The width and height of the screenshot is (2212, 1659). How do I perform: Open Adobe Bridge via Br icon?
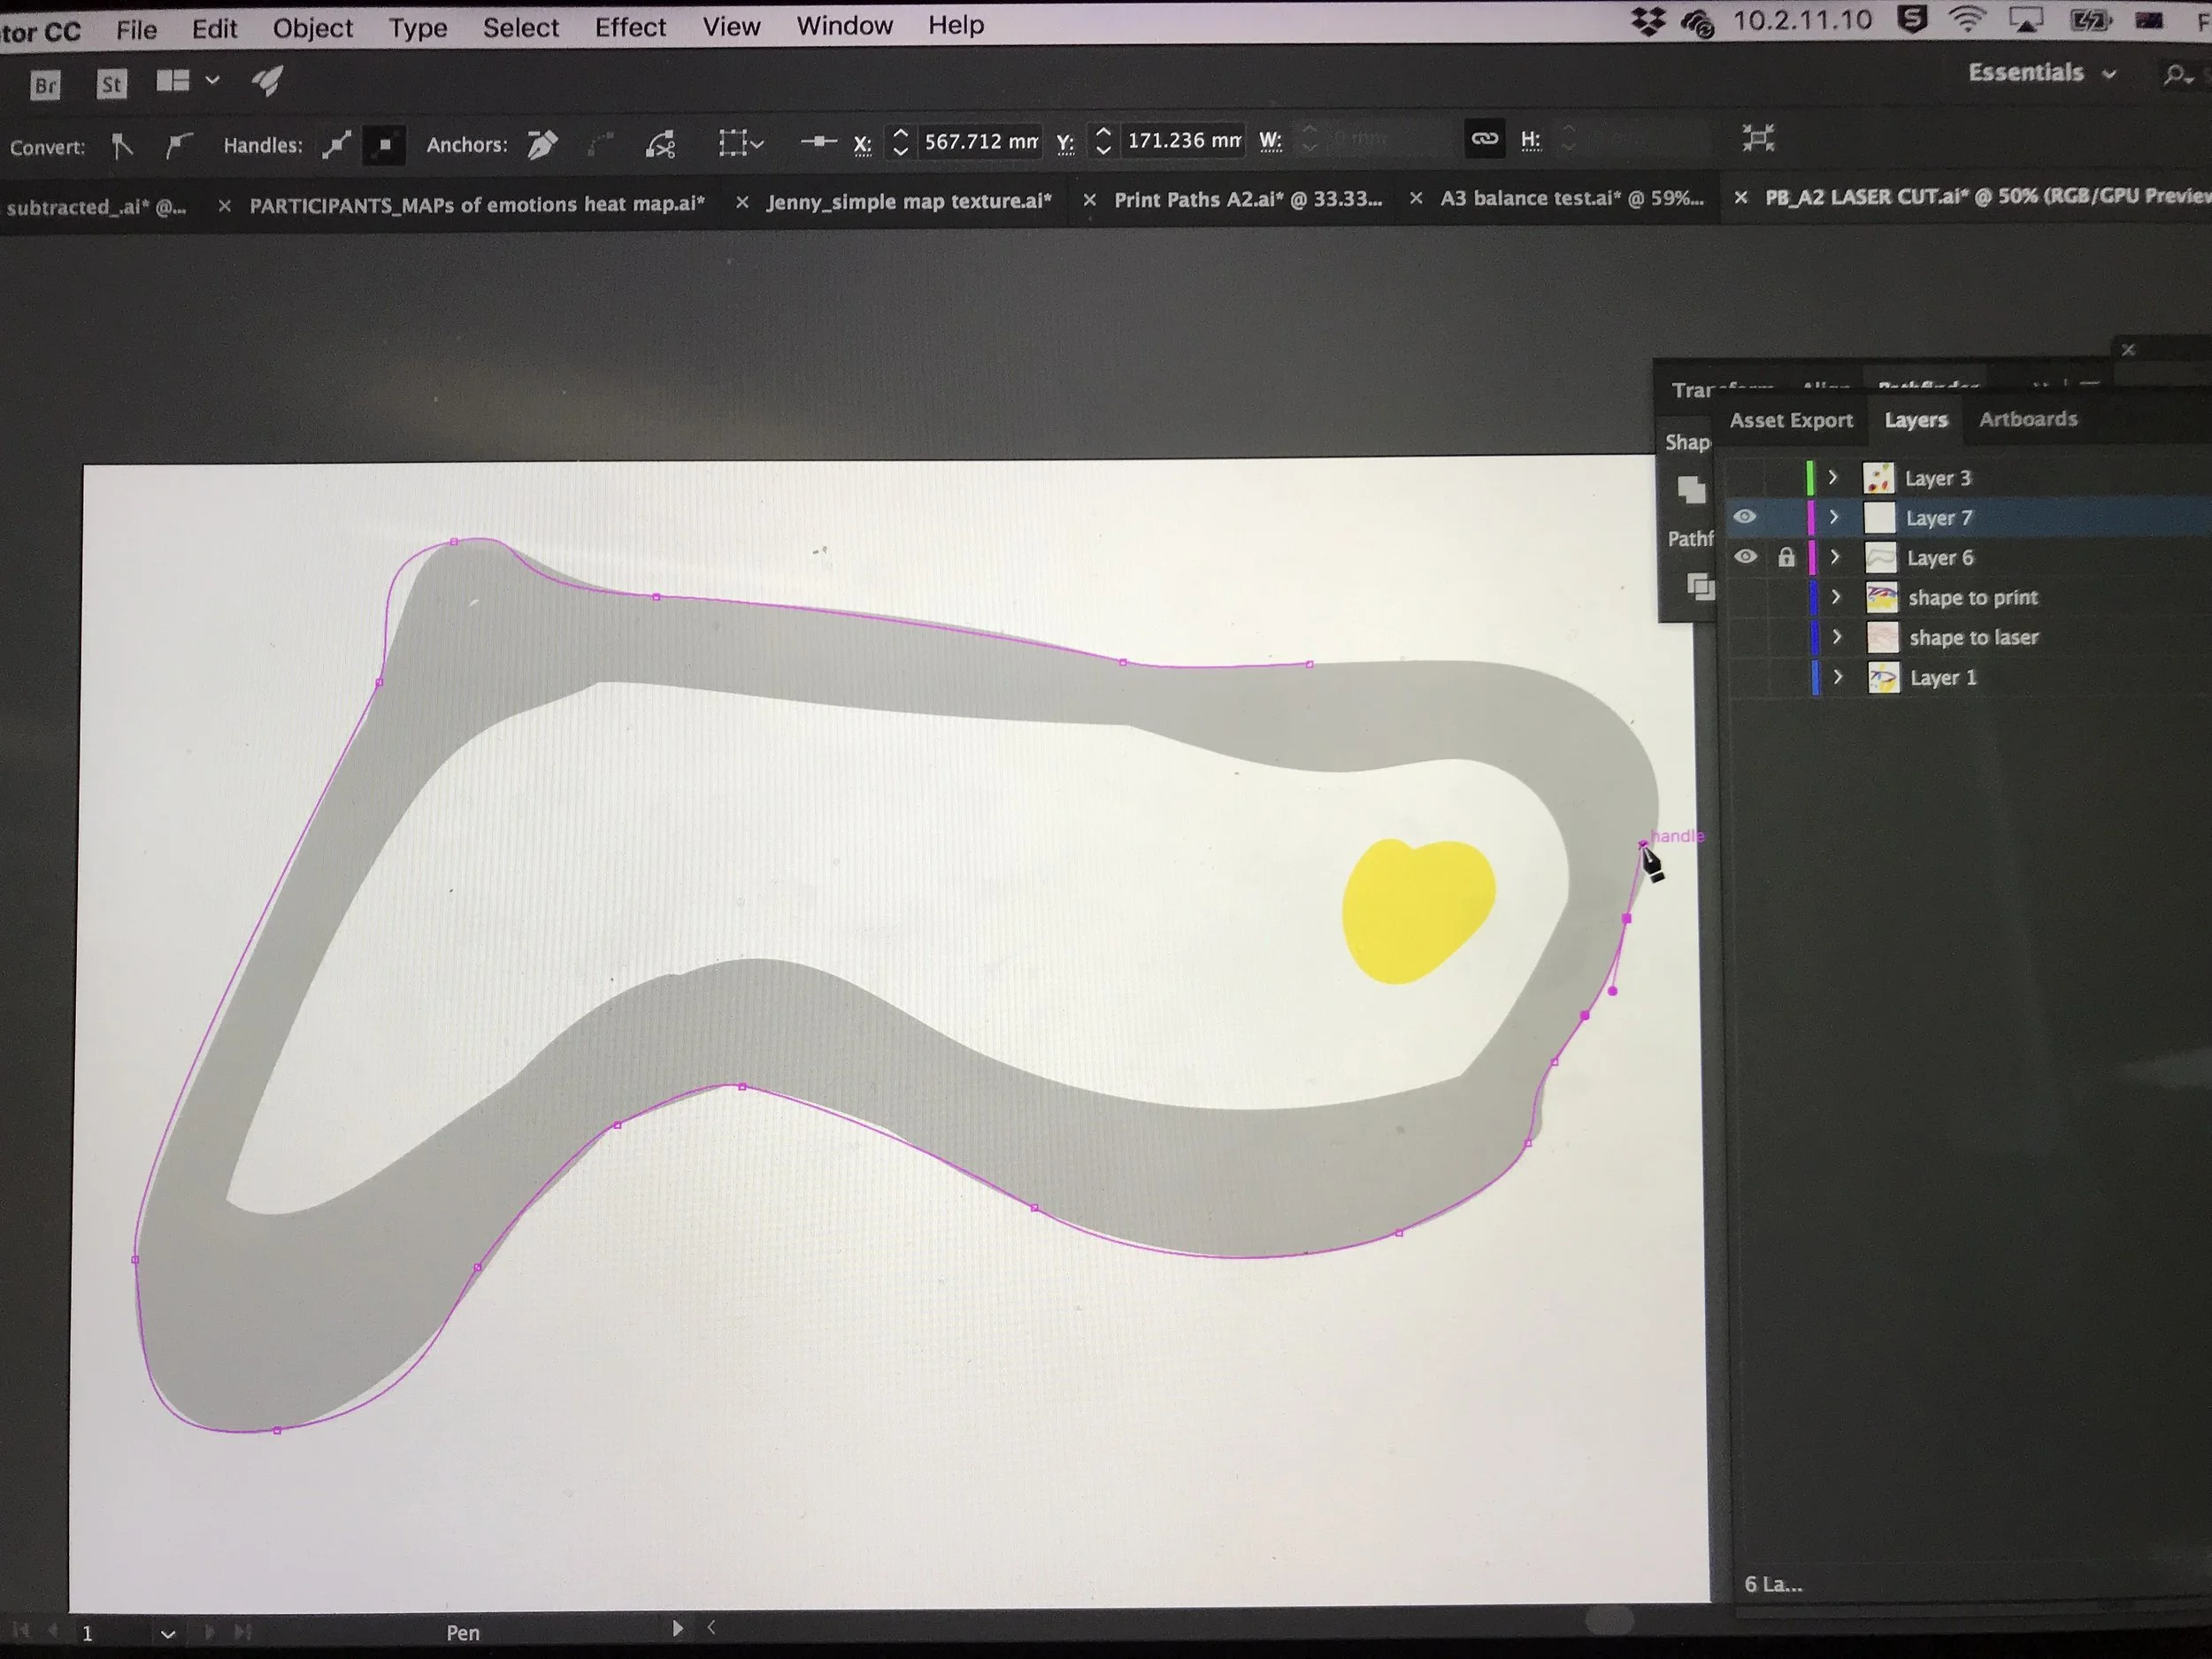tap(46, 85)
